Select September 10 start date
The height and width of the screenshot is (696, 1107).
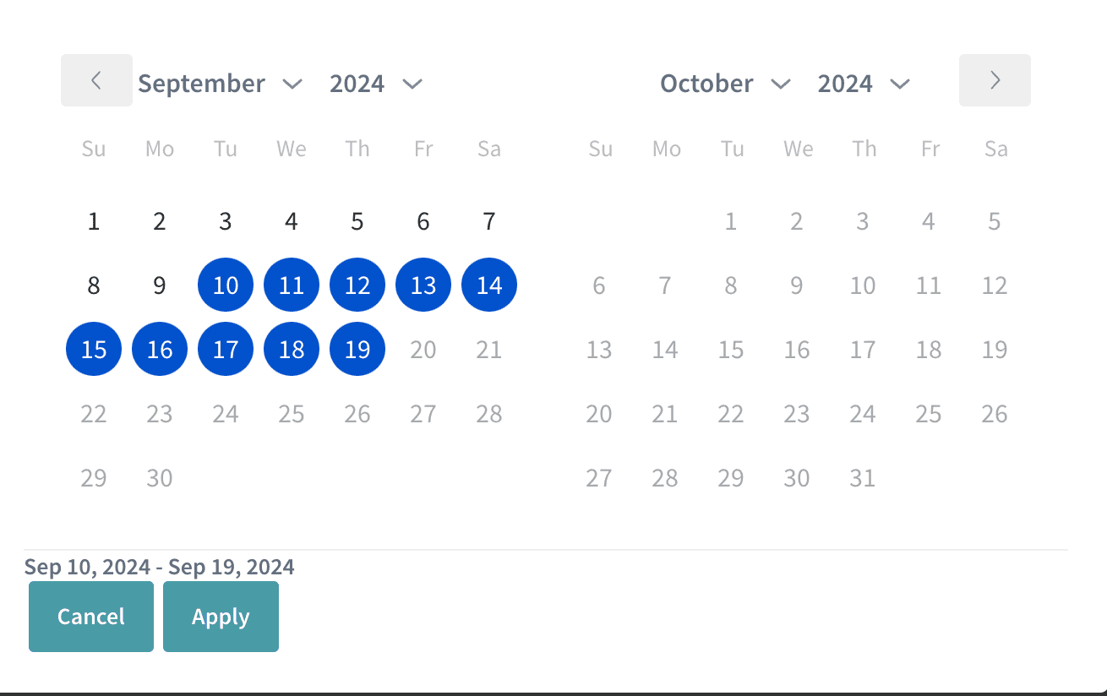(x=226, y=285)
